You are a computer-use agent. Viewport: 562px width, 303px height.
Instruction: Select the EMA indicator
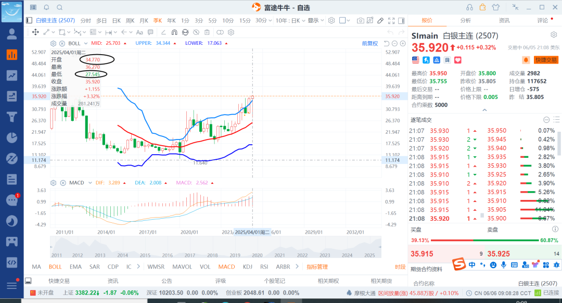coord(75,267)
